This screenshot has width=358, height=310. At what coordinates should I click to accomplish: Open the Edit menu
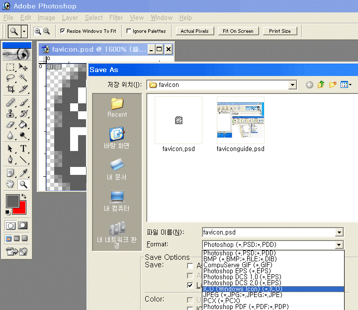tap(25, 17)
